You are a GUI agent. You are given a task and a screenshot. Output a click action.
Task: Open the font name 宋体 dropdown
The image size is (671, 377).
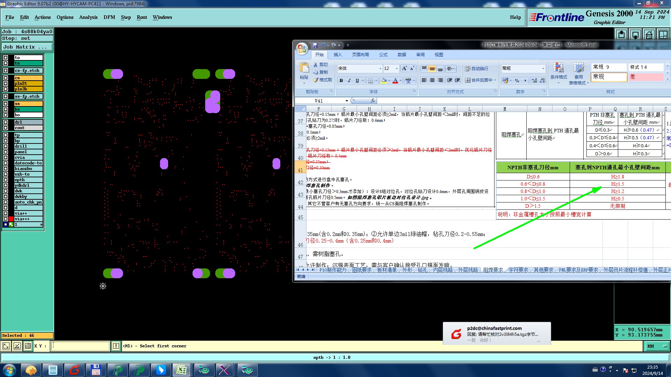click(x=380, y=68)
